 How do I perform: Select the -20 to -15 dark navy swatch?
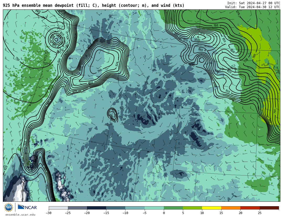96,208
